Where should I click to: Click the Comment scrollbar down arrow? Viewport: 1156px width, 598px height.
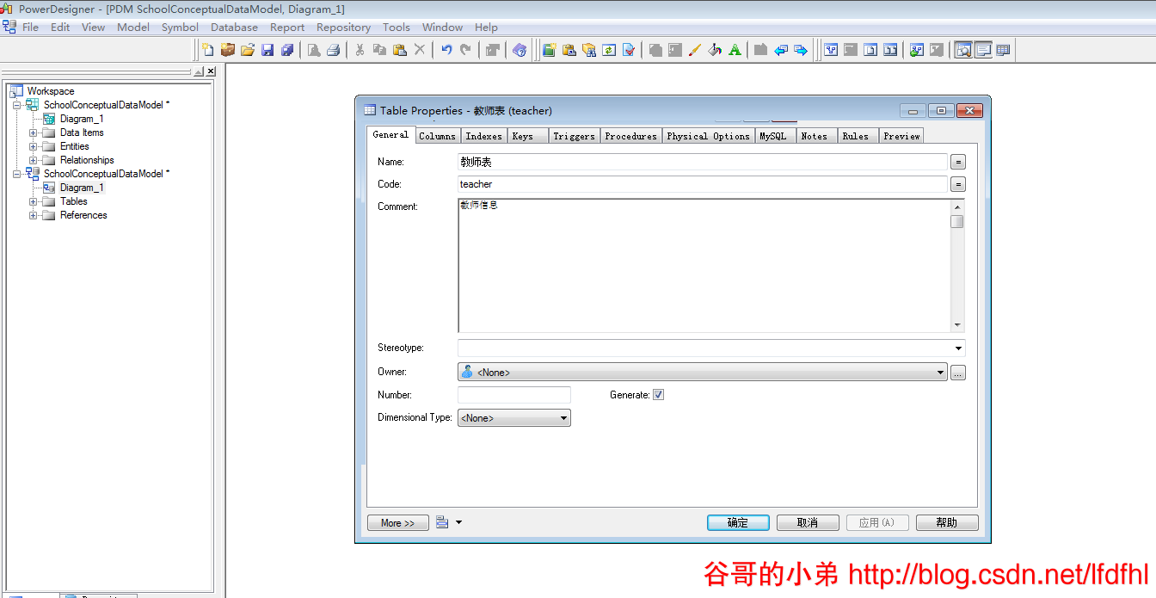tap(957, 325)
